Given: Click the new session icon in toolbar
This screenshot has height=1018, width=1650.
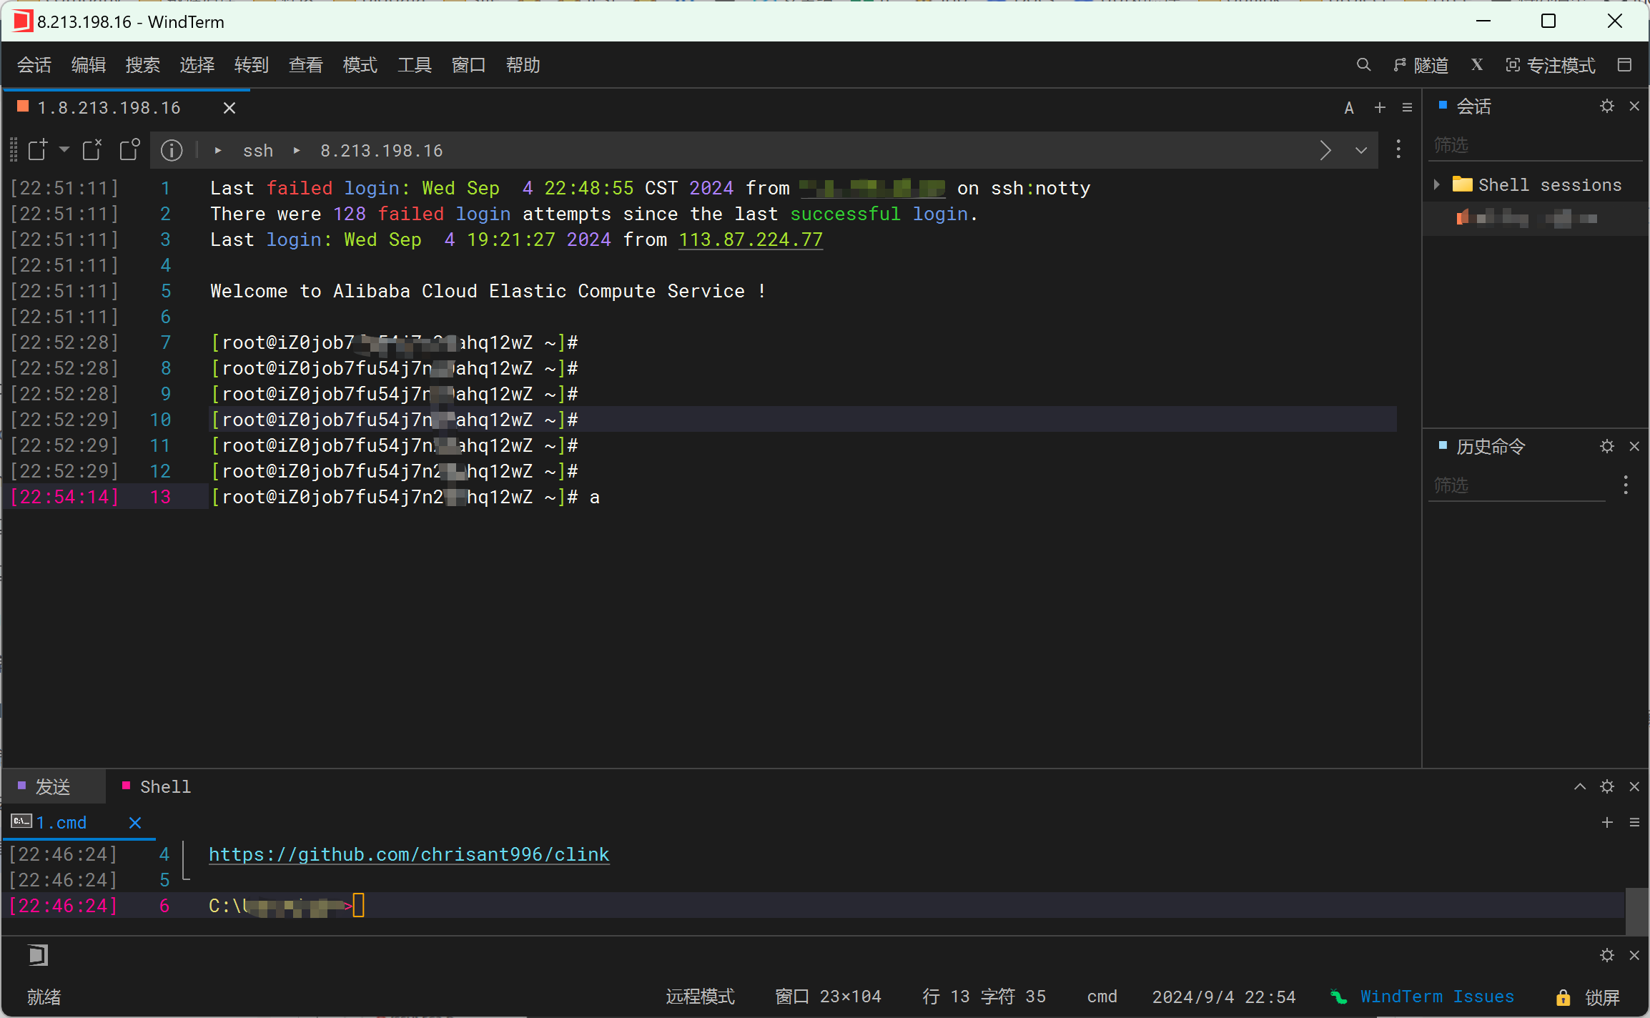Looking at the screenshot, I should (38, 150).
